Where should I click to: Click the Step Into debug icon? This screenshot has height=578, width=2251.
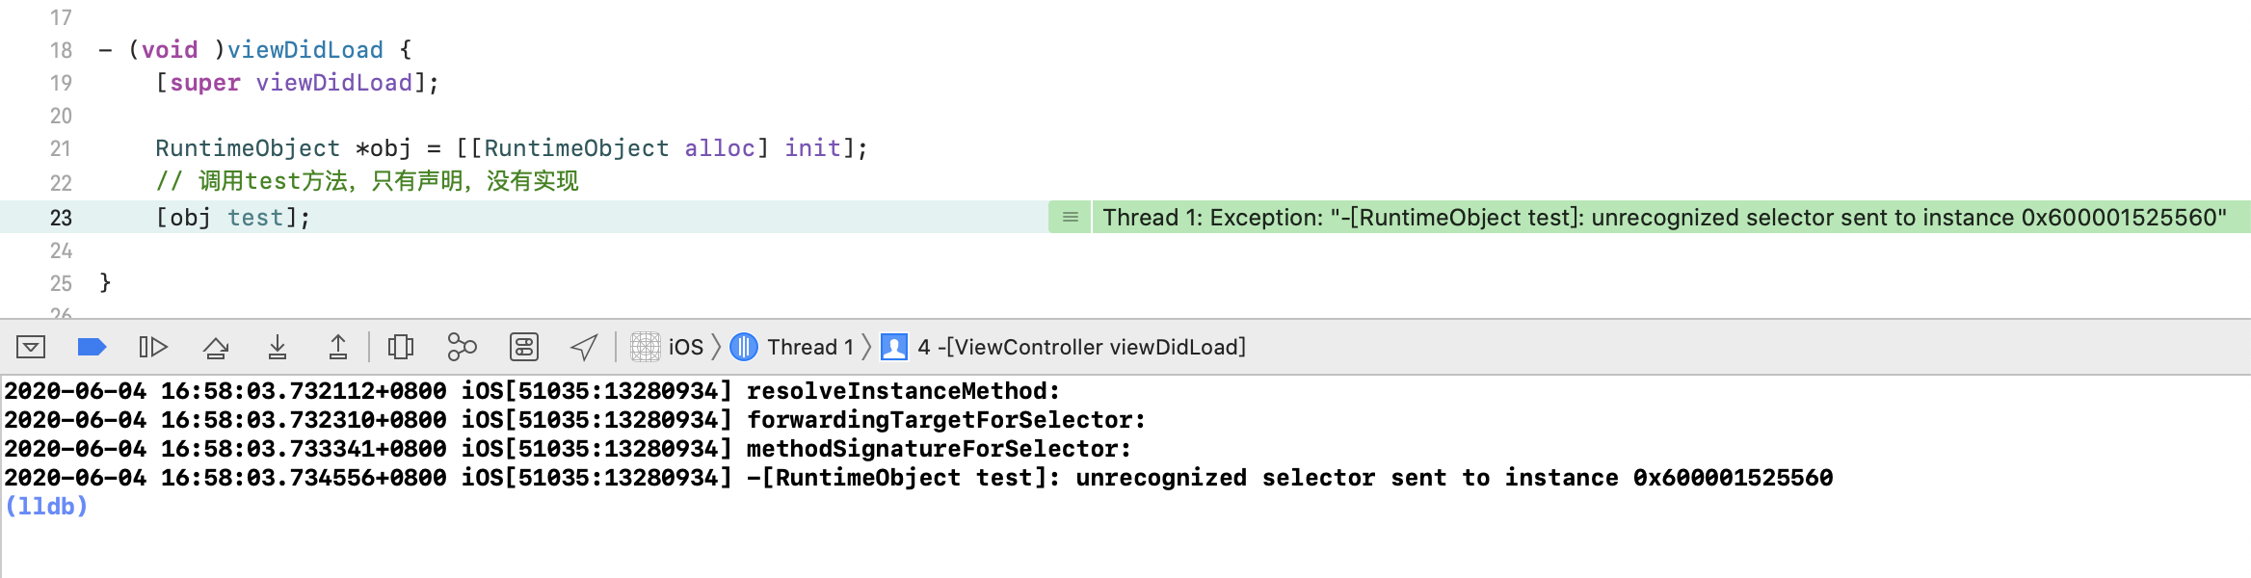pos(278,347)
